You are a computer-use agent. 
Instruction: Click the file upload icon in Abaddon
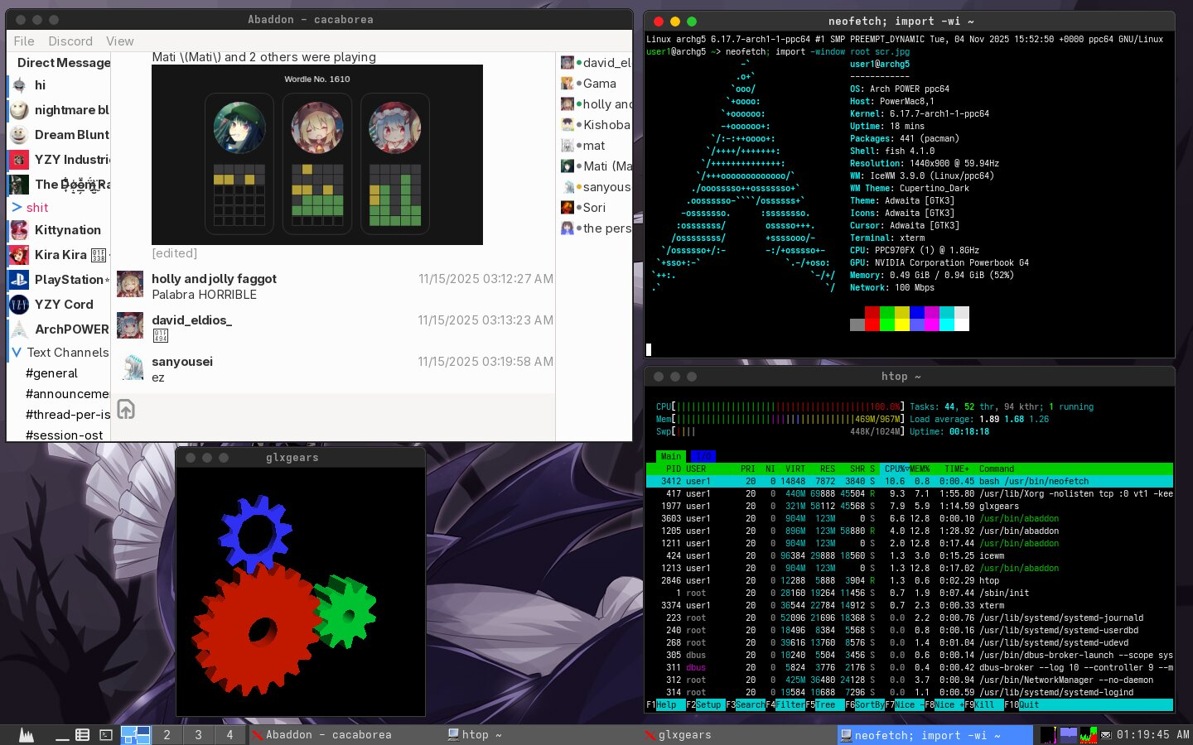click(126, 409)
